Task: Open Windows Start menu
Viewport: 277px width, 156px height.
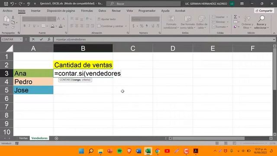Action: coord(81,151)
